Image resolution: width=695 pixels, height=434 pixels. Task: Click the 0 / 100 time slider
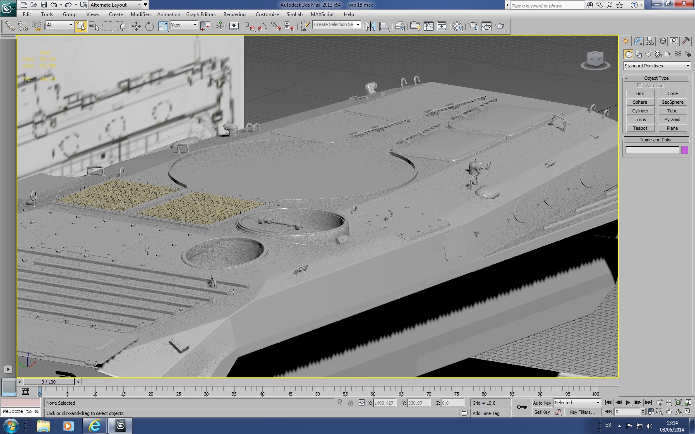49,382
